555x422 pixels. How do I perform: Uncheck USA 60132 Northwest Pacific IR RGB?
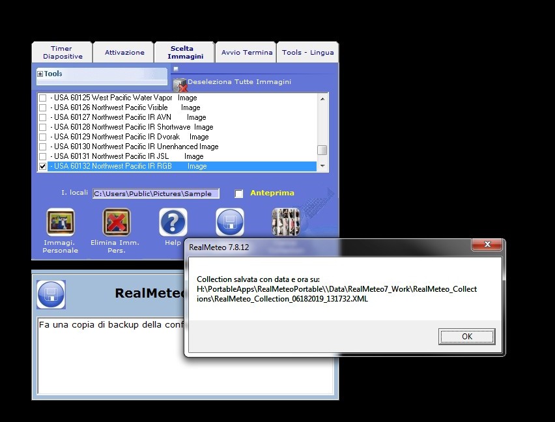(x=42, y=166)
